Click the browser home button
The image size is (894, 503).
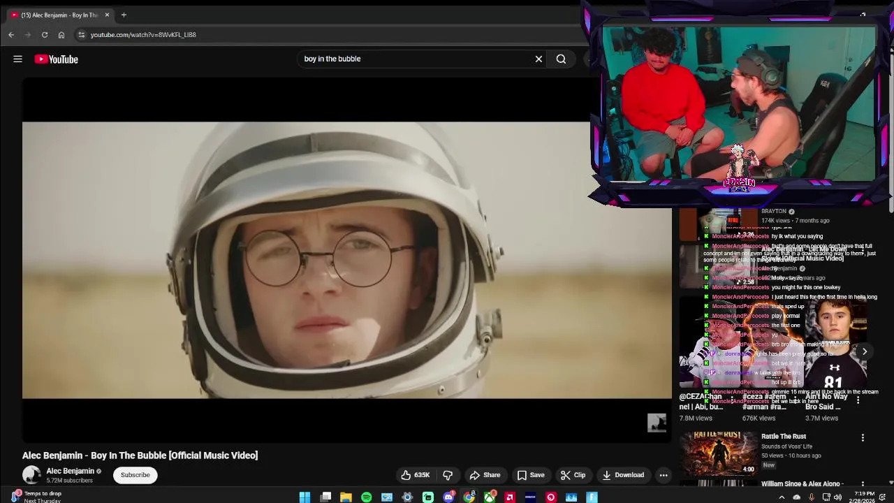point(61,35)
